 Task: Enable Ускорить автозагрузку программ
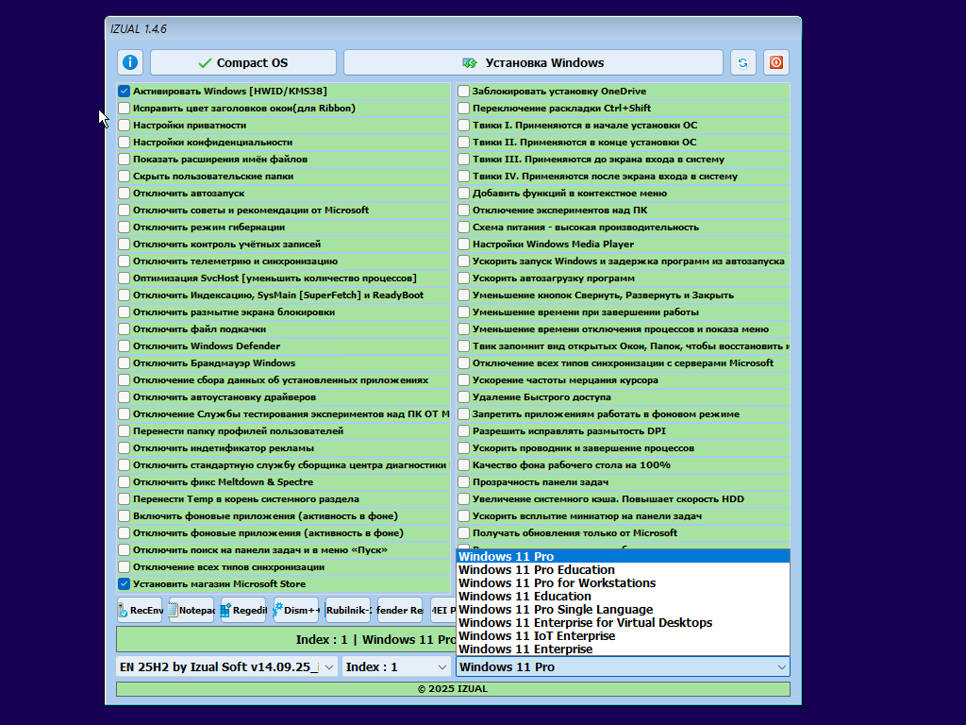(464, 278)
